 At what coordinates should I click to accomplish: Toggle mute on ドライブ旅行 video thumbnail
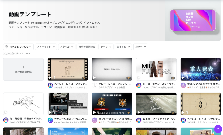coord(54,112)
